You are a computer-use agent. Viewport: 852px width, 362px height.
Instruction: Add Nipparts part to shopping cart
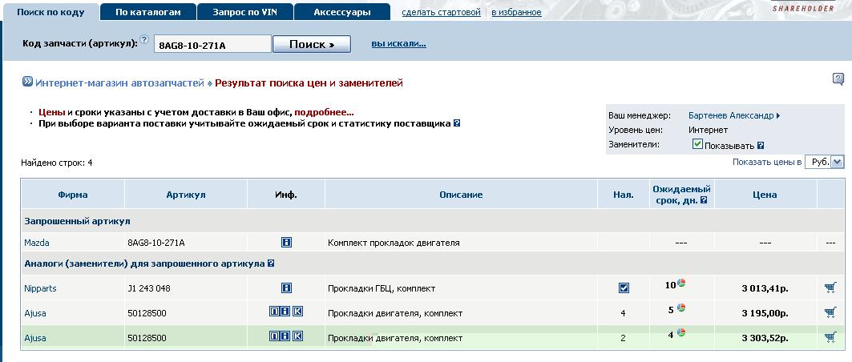point(830,288)
